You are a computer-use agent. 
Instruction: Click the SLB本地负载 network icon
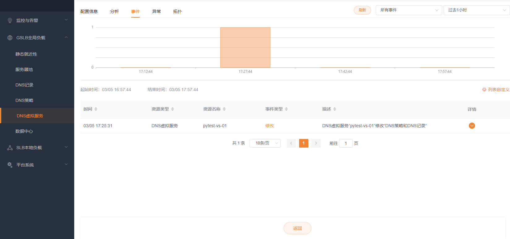point(10,148)
